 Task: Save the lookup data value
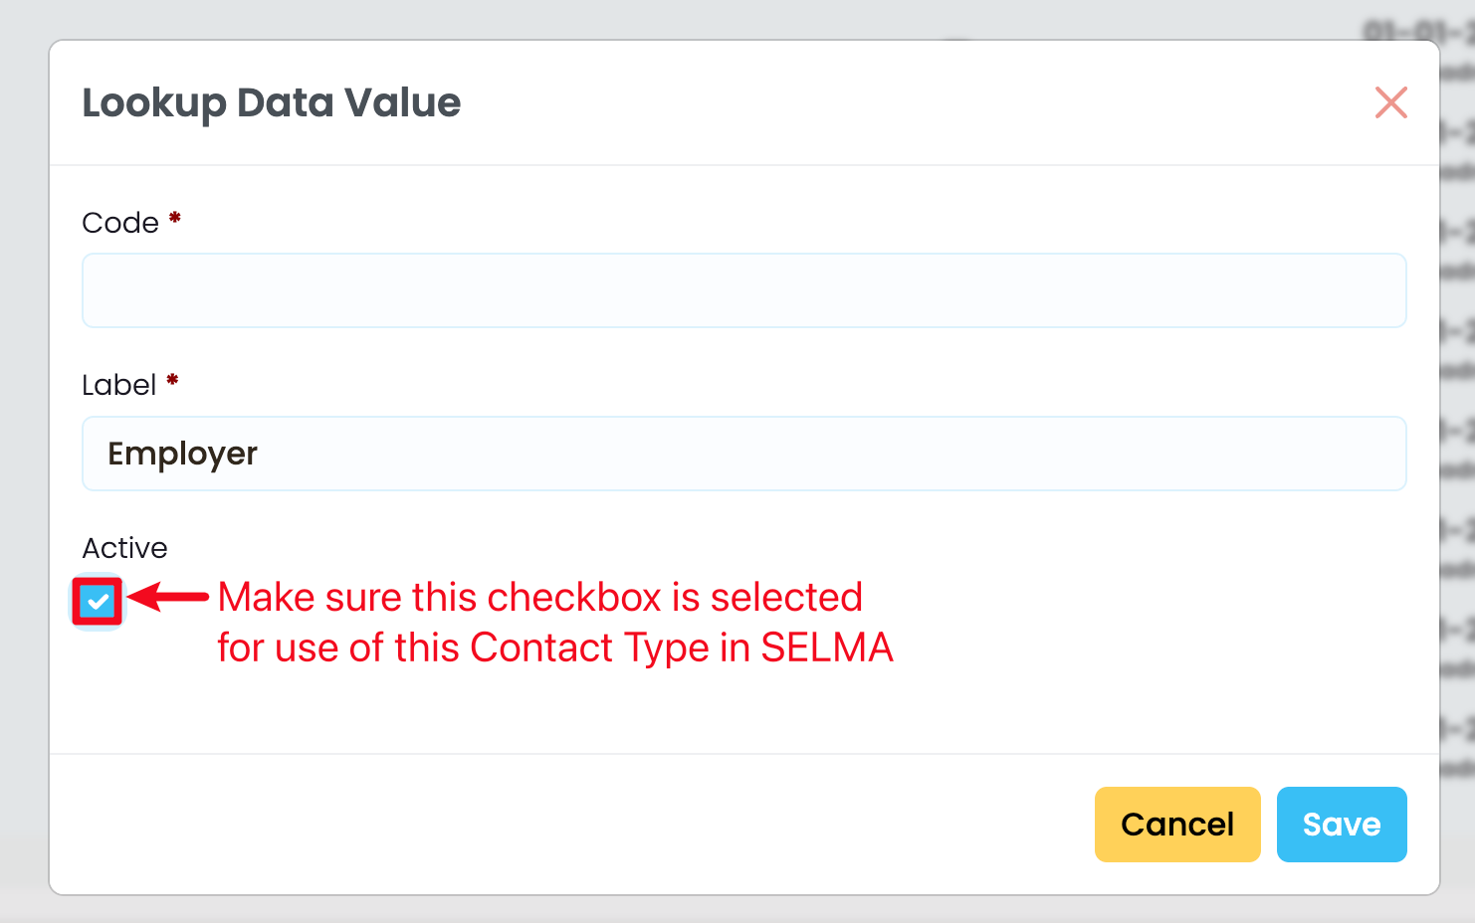tap(1341, 825)
